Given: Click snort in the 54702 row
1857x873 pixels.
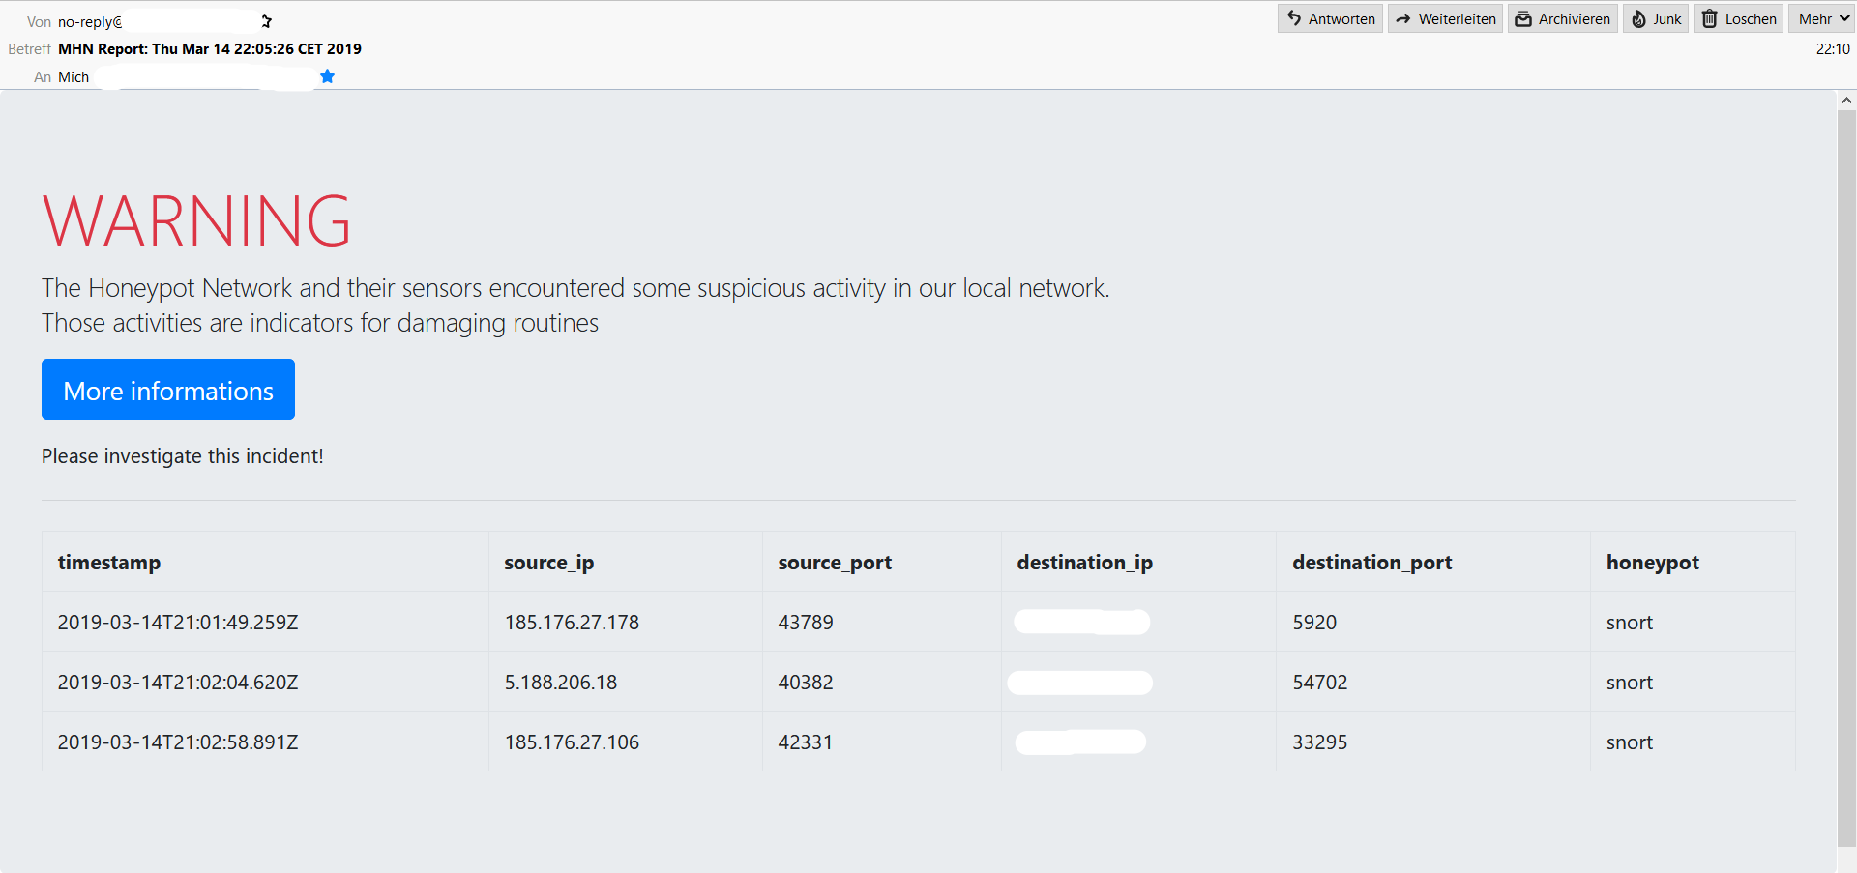Looking at the screenshot, I should tap(1630, 683).
